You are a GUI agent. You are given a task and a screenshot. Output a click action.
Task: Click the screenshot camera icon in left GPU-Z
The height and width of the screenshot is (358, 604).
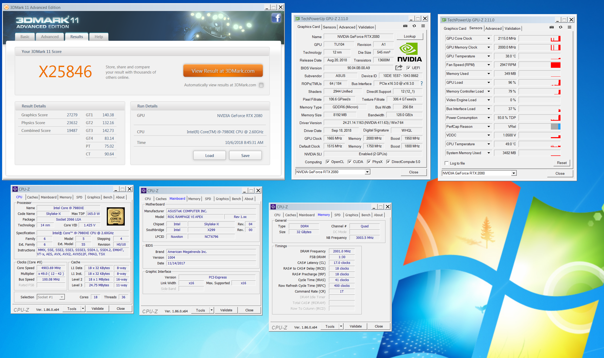[x=405, y=26]
